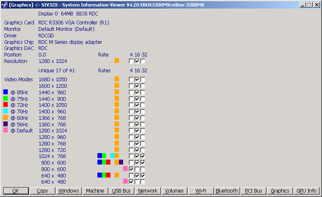Image resolution: width=322 pixels, height=197 pixels.
Task: Select the red @ 72Hz legend square
Action: click(5, 104)
